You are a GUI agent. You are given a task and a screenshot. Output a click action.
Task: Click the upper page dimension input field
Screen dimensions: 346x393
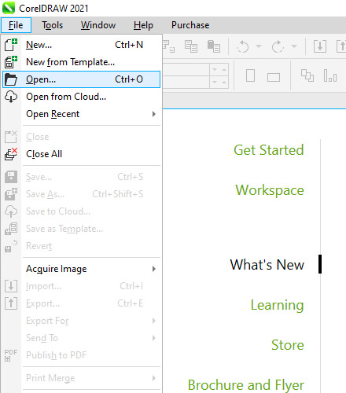(x=186, y=70)
